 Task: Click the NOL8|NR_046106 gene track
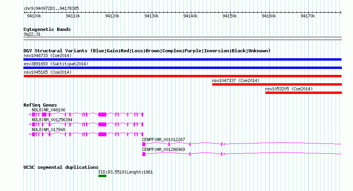86,115
